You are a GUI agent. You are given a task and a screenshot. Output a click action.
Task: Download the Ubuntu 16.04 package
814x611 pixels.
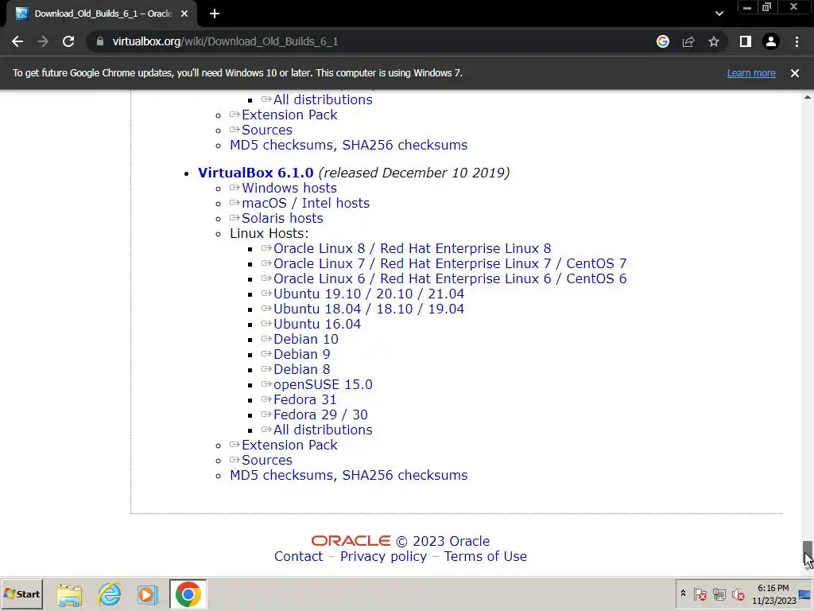[x=317, y=324]
